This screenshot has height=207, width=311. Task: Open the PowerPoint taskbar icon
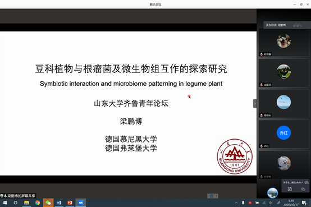(70, 203)
